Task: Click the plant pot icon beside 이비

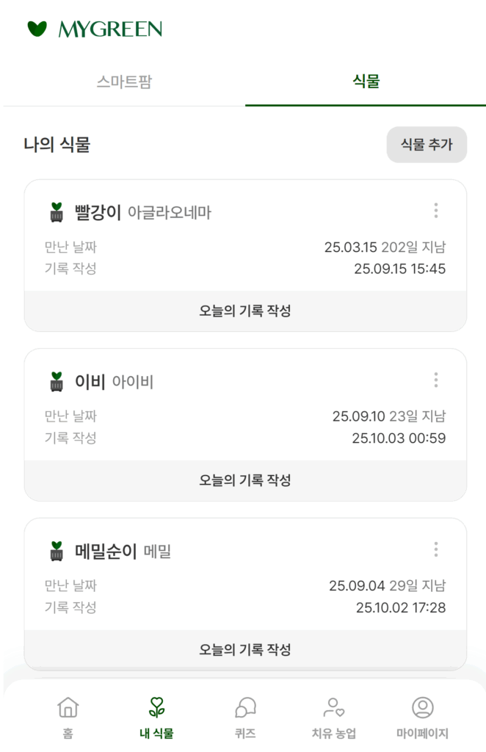Action: 57,382
